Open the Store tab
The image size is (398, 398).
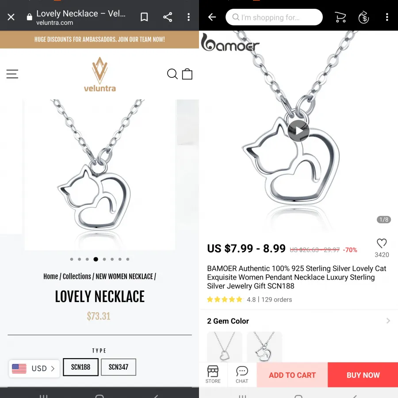(213, 375)
